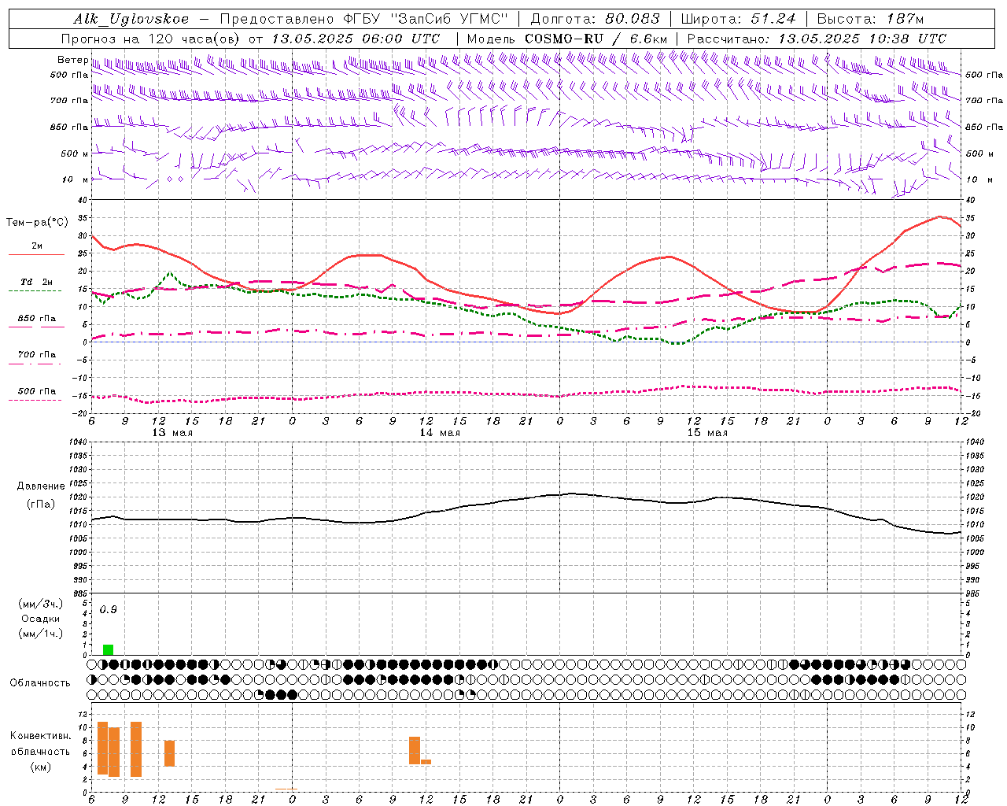
Task: Select the 'Модель COSMO-RU / 6.6км' label
Action: point(567,39)
